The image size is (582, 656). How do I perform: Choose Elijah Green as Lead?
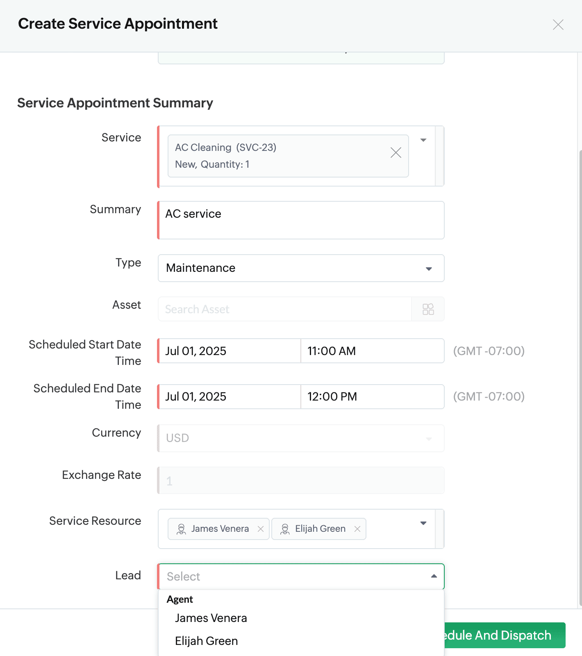point(206,641)
